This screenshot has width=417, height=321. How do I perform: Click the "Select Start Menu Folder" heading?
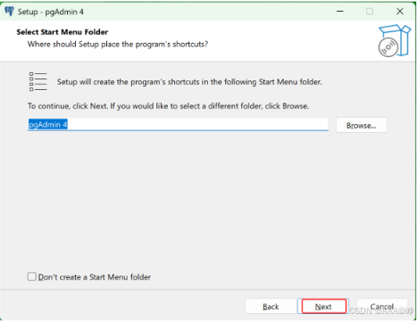click(x=63, y=32)
